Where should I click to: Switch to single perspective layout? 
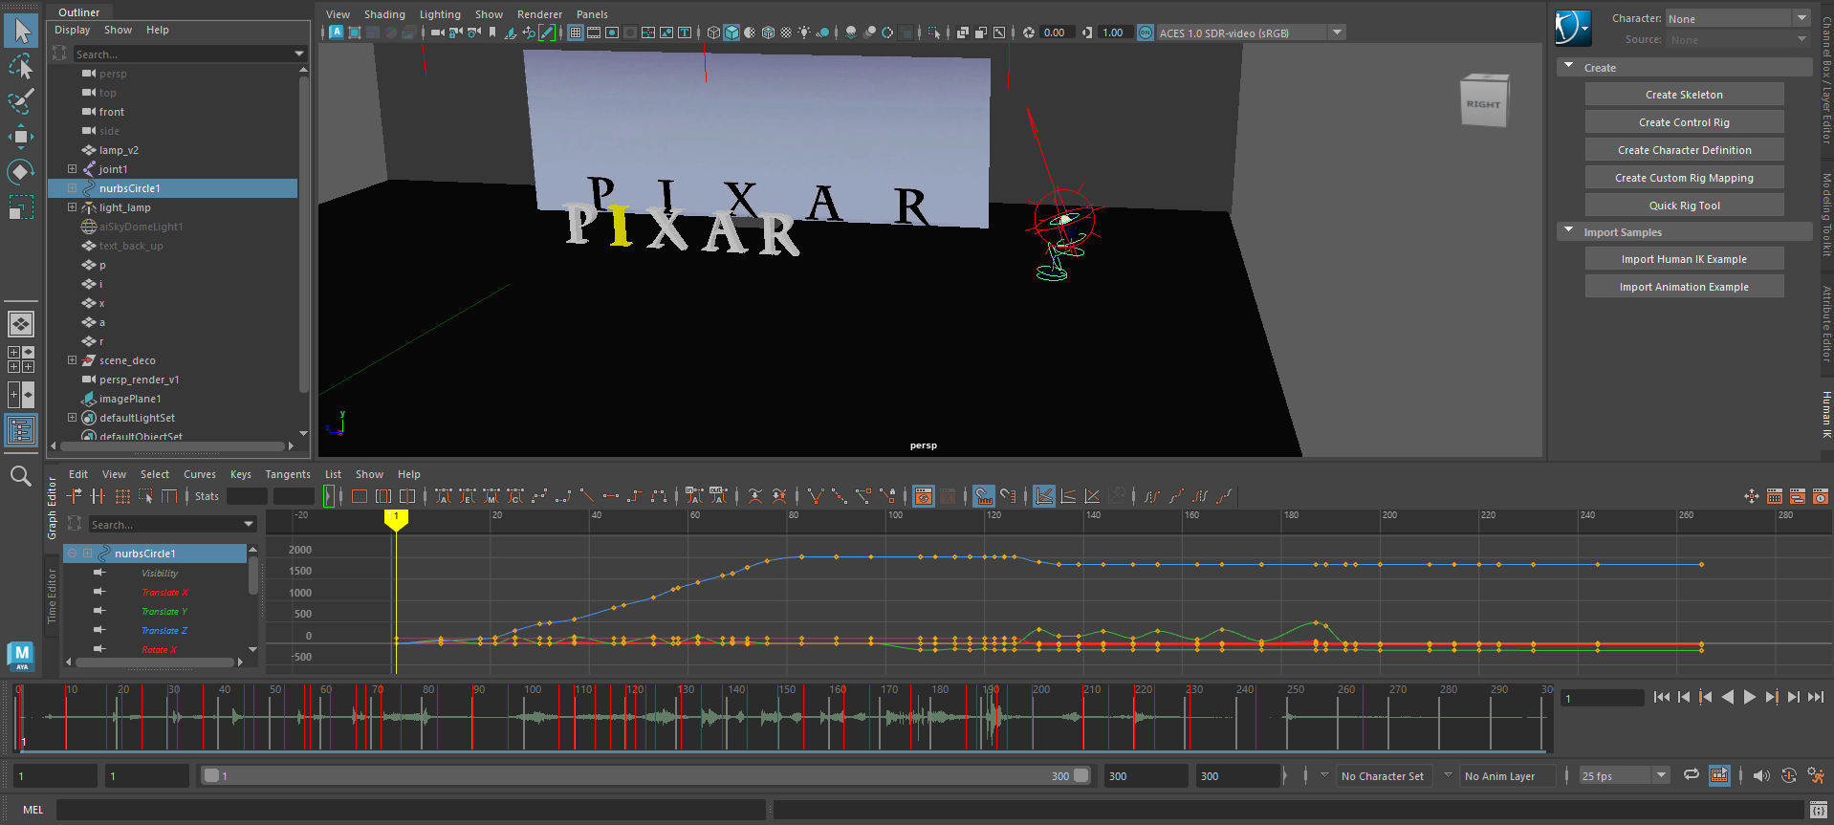[21, 324]
